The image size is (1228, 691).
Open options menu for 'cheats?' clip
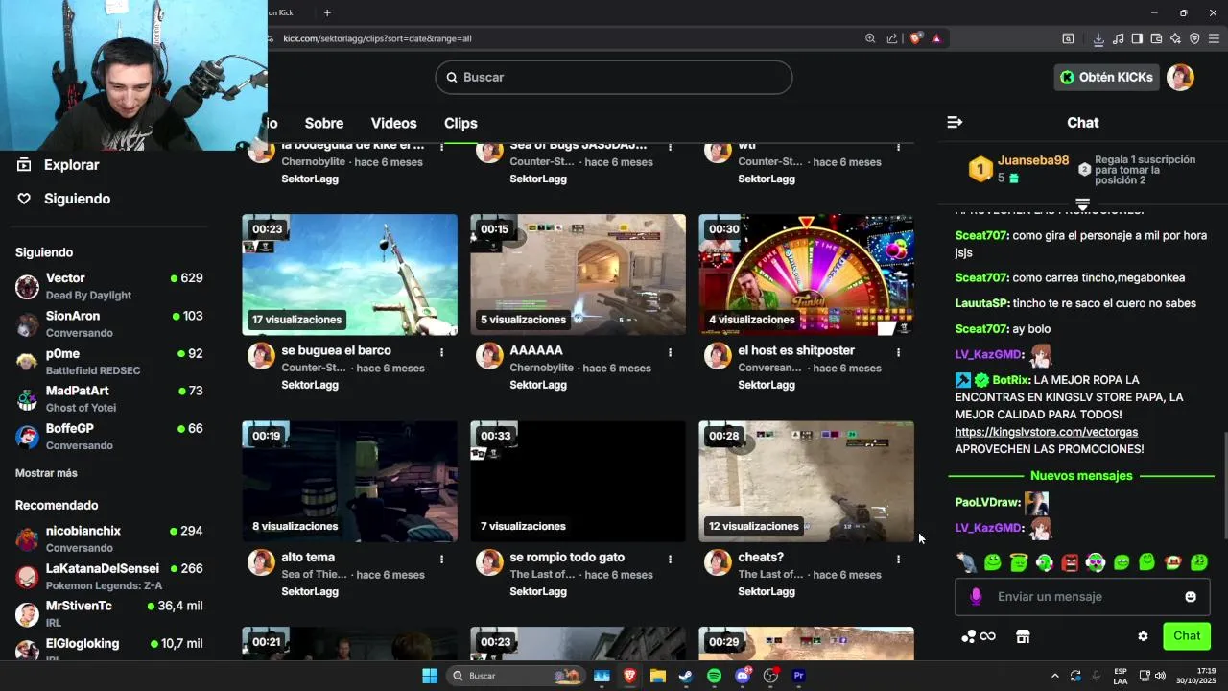[x=898, y=559]
